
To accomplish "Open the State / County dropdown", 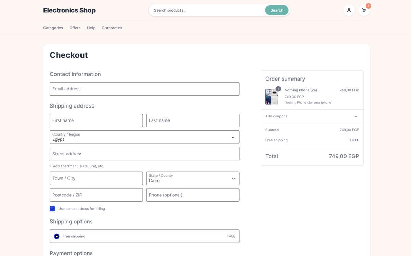I will [x=193, y=178].
